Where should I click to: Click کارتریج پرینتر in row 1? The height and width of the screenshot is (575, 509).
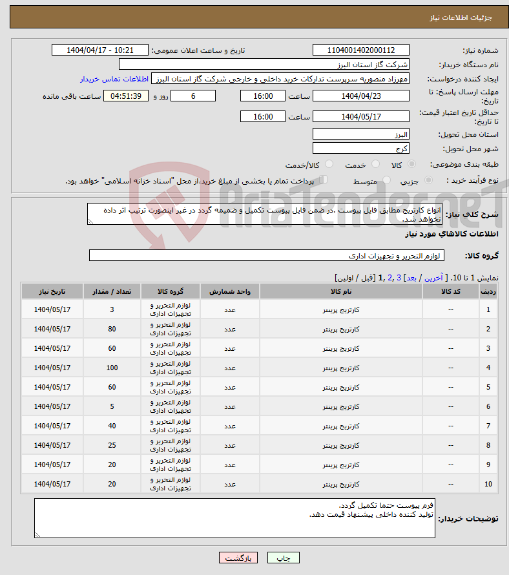341,310
